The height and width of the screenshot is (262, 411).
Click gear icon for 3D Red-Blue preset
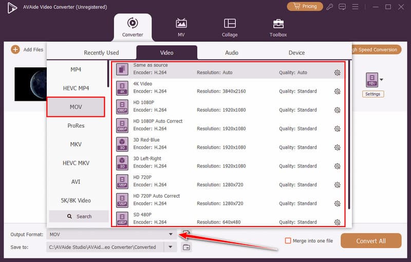pyautogui.click(x=337, y=147)
